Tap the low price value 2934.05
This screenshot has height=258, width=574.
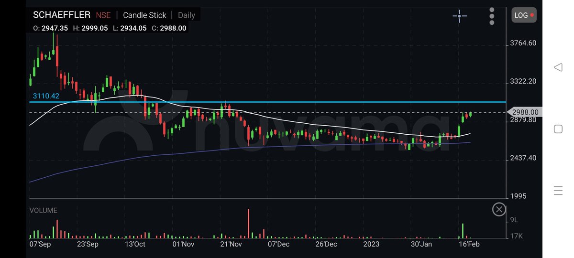[x=133, y=28]
